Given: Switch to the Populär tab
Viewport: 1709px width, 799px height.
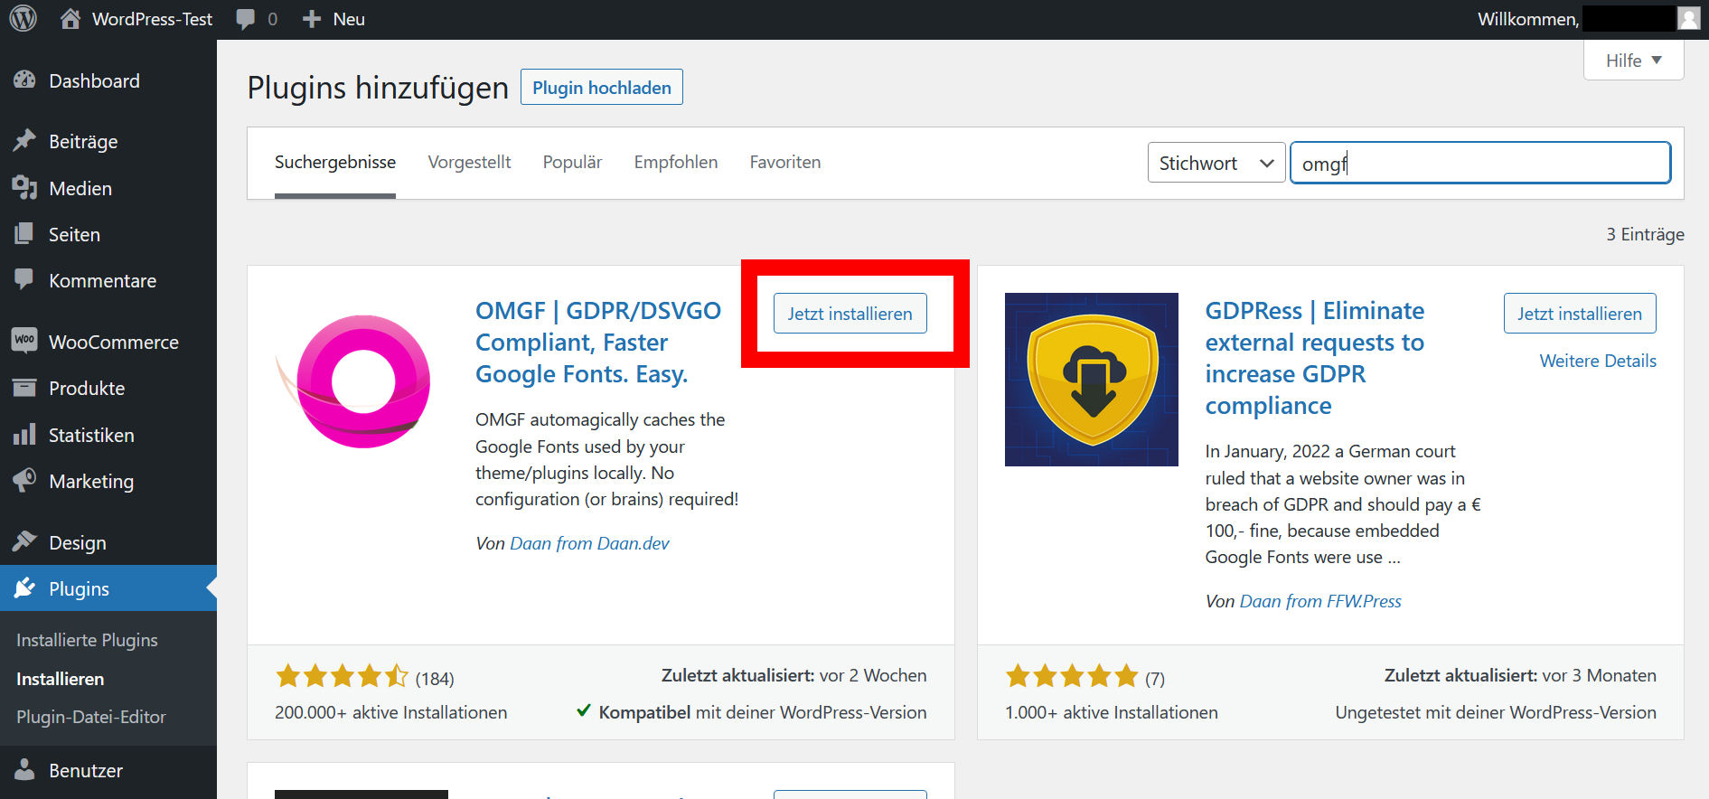Looking at the screenshot, I should tap(572, 163).
